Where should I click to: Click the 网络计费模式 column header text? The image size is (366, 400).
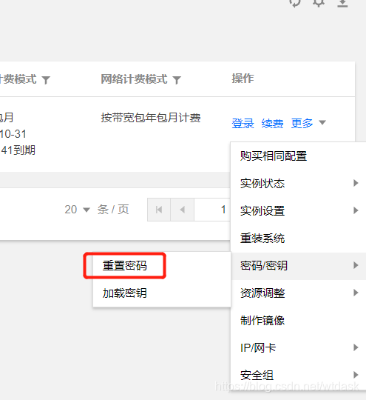point(135,79)
